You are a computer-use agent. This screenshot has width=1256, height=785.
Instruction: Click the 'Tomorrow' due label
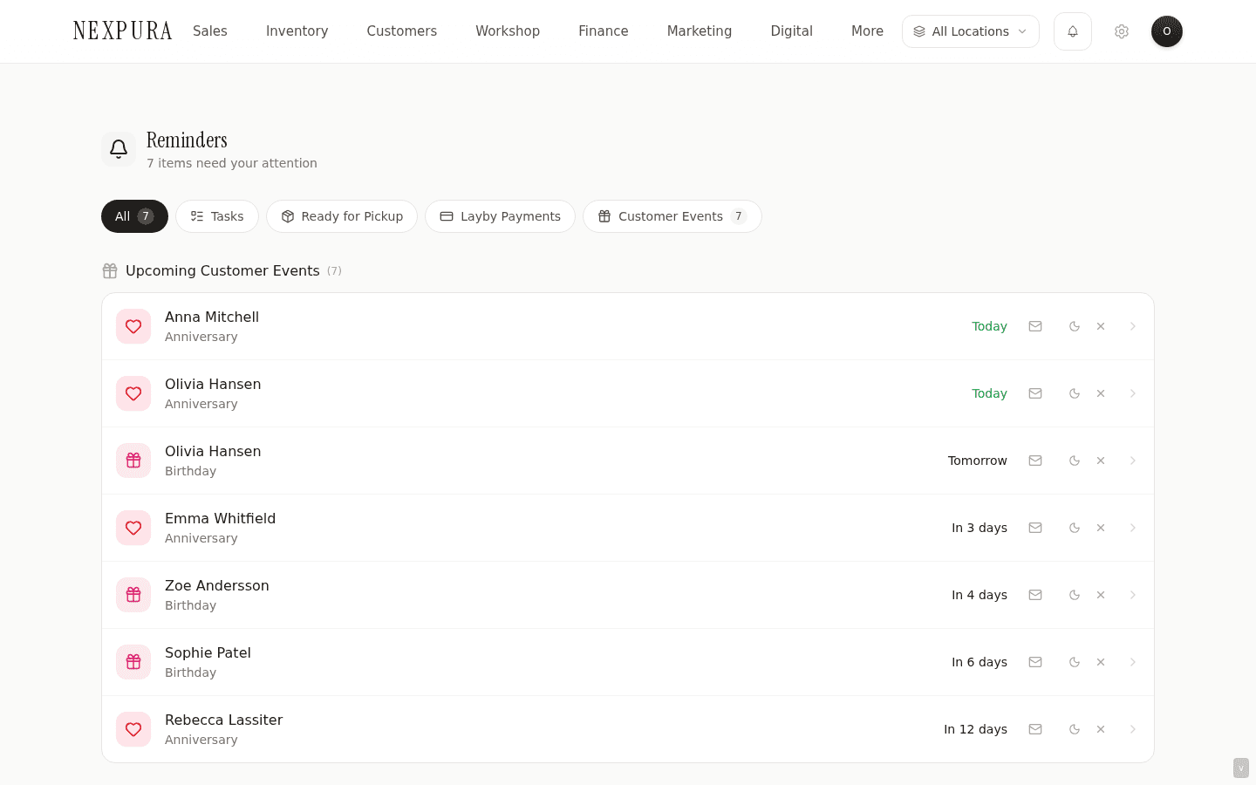coord(978,461)
